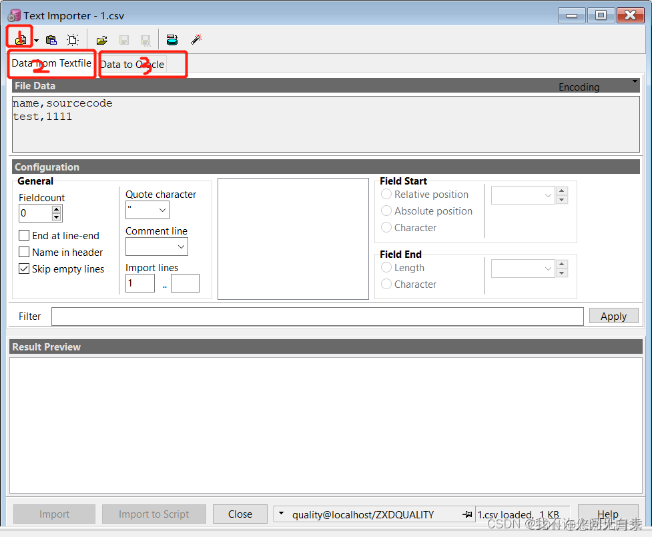
Task: Click the quality@localhost/ZXDQUALITY connection text
Action: coord(363,515)
